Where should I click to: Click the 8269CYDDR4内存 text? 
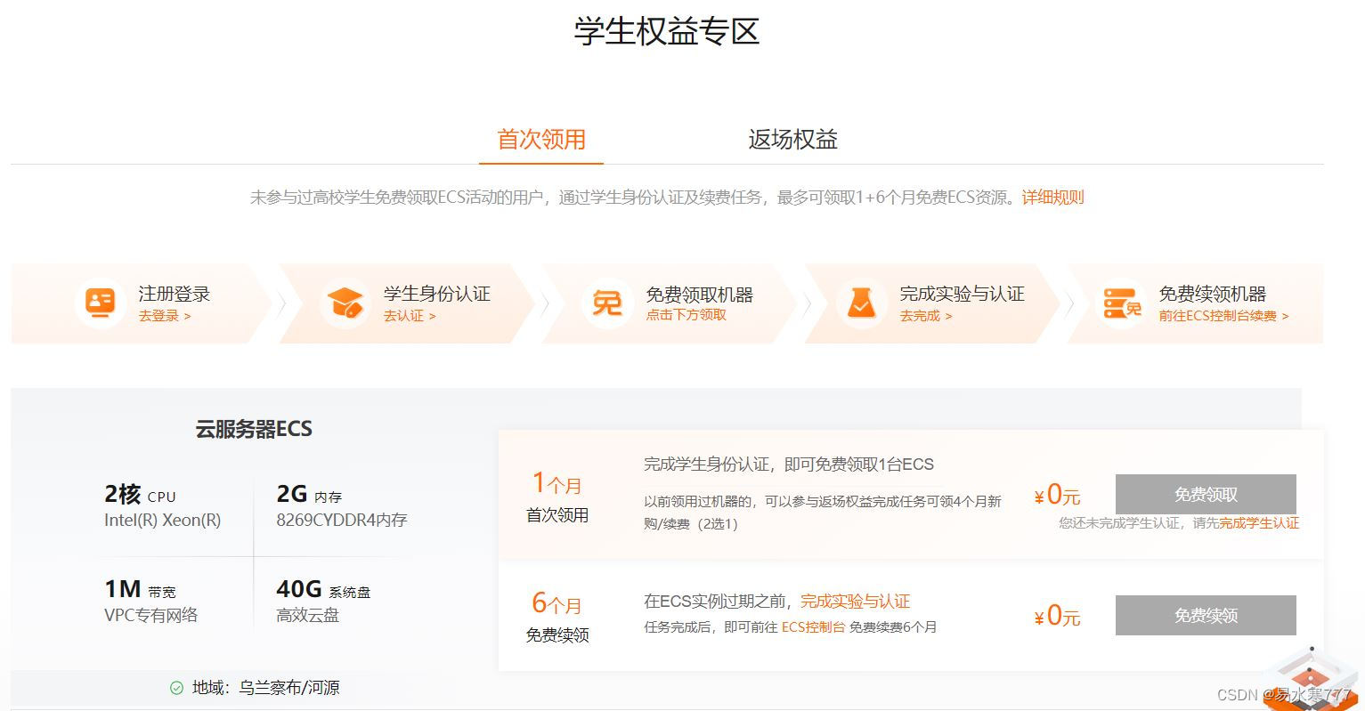pos(341,521)
